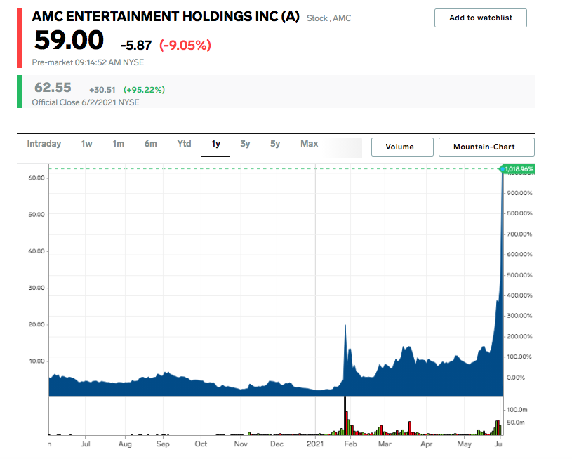Click the 2021 label on the time axis
Viewport: 572px width, 459px height.
tap(315, 444)
